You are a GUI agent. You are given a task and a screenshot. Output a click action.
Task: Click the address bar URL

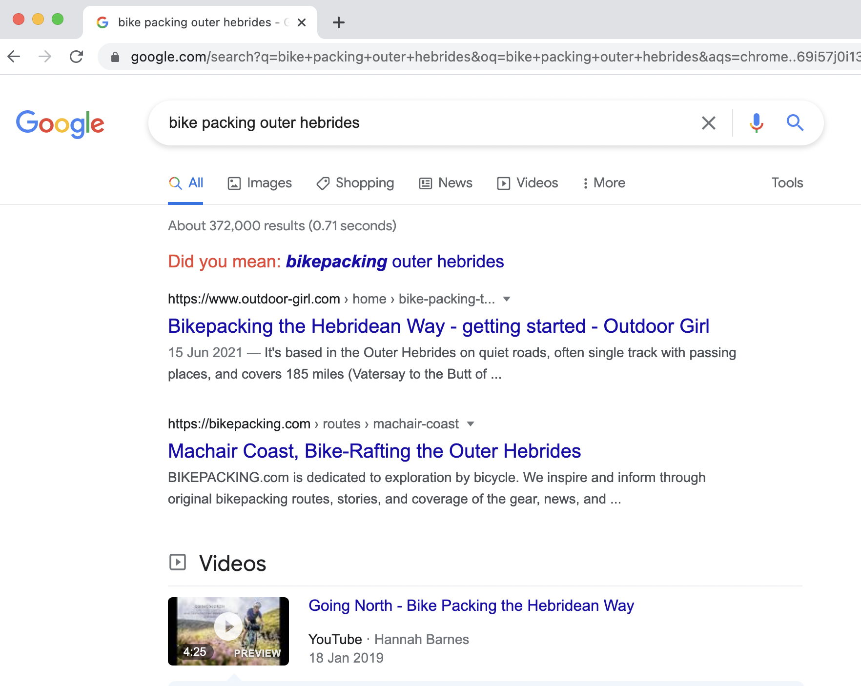tap(495, 57)
